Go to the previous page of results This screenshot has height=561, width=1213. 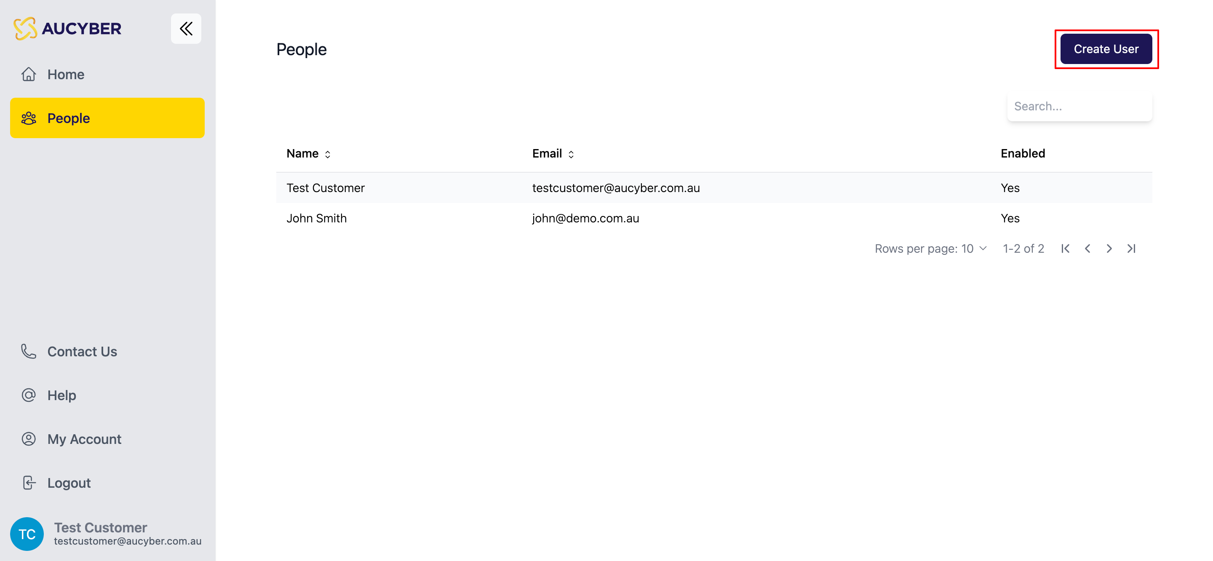(x=1087, y=249)
